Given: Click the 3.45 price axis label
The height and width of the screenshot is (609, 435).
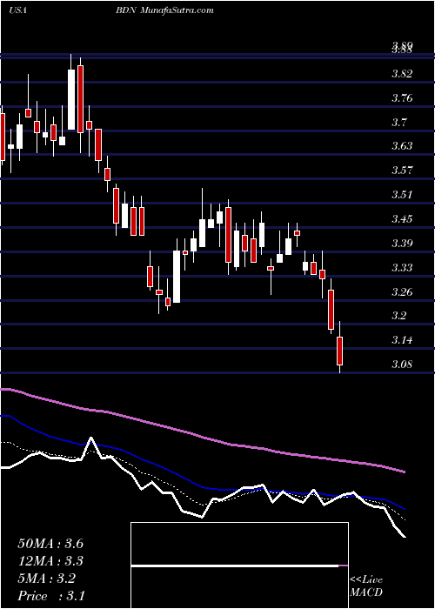Looking at the screenshot, I should pos(402,219).
